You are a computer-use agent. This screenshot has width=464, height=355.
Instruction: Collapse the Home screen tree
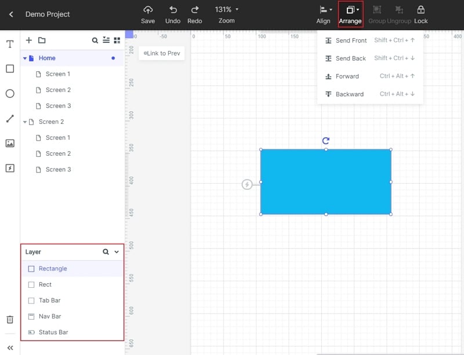(25, 58)
